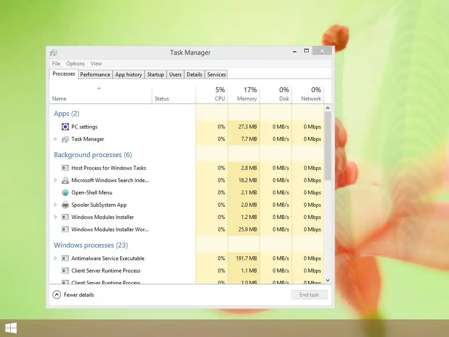Maximize the Task Manager window
Screen dimensions: 449x337
pyautogui.click(x=306, y=51)
